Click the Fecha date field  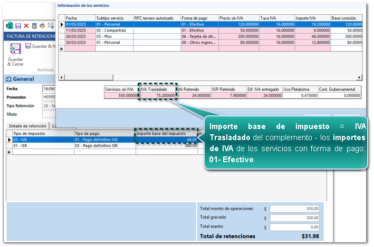click(49, 89)
